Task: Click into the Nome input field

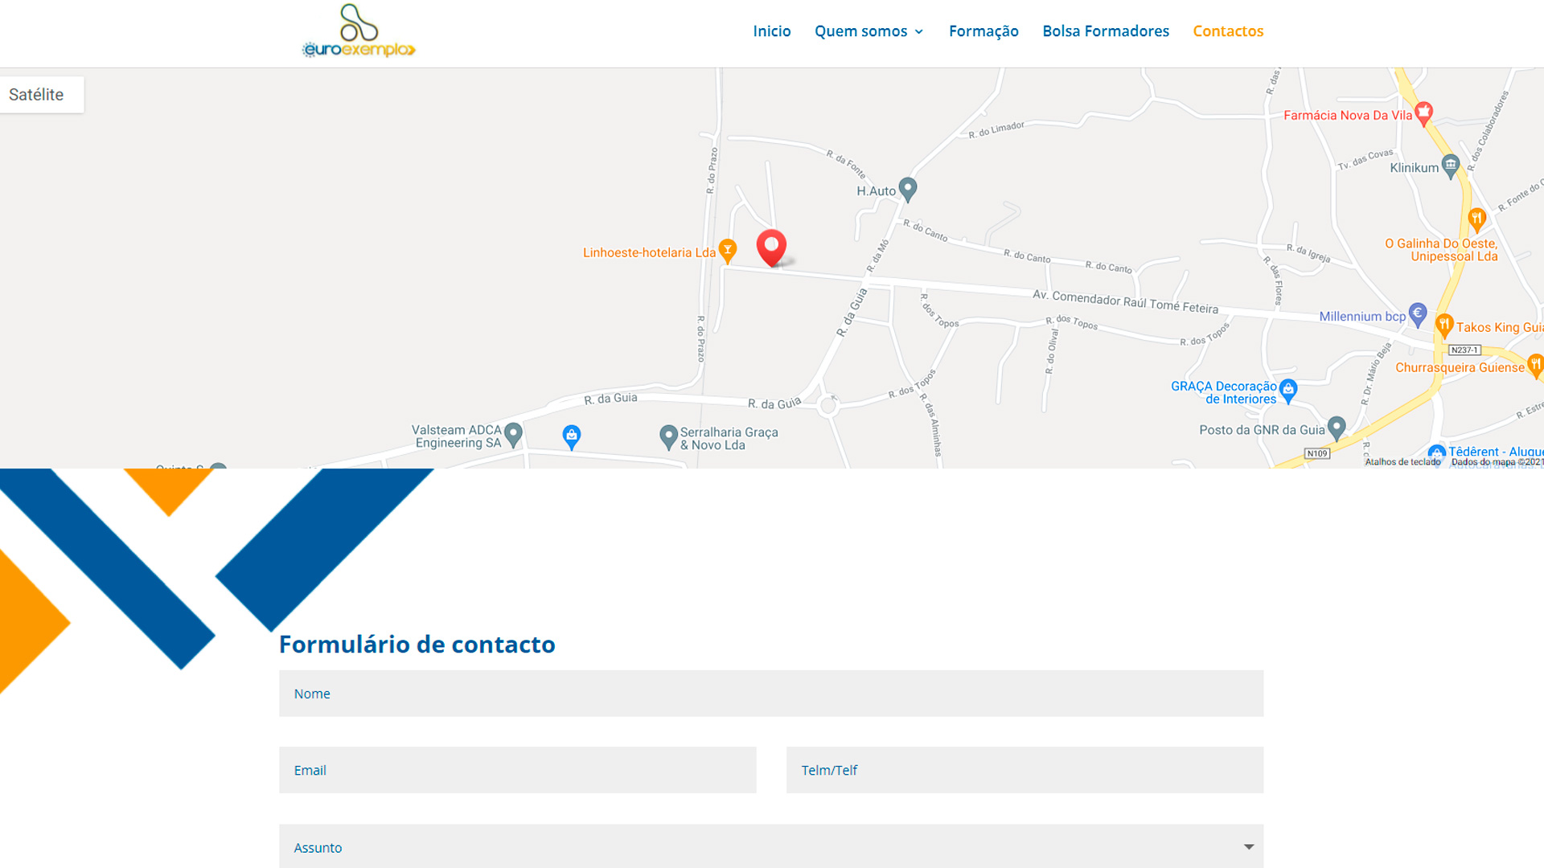Action: 770,694
